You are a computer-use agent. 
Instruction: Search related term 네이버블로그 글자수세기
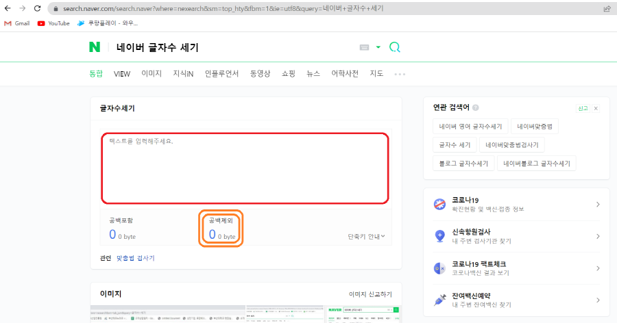[537, 164]
